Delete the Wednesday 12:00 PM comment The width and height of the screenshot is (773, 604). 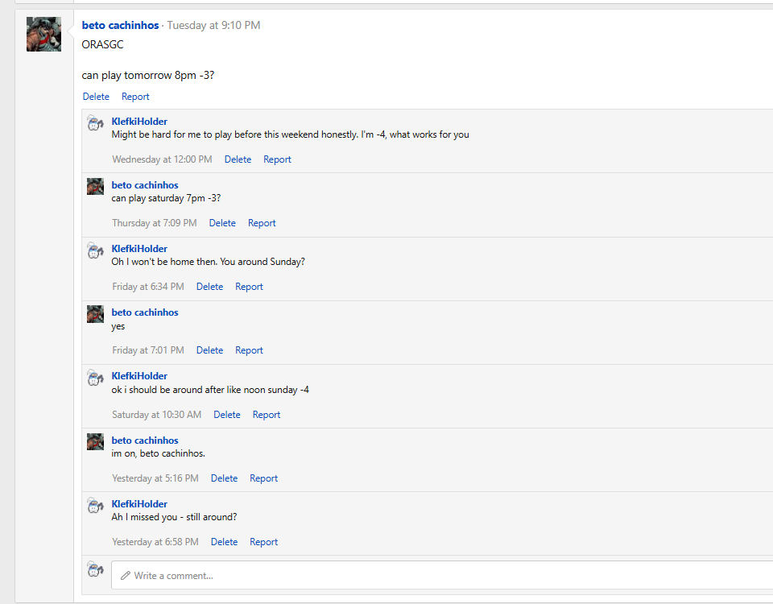click(238, 159)
